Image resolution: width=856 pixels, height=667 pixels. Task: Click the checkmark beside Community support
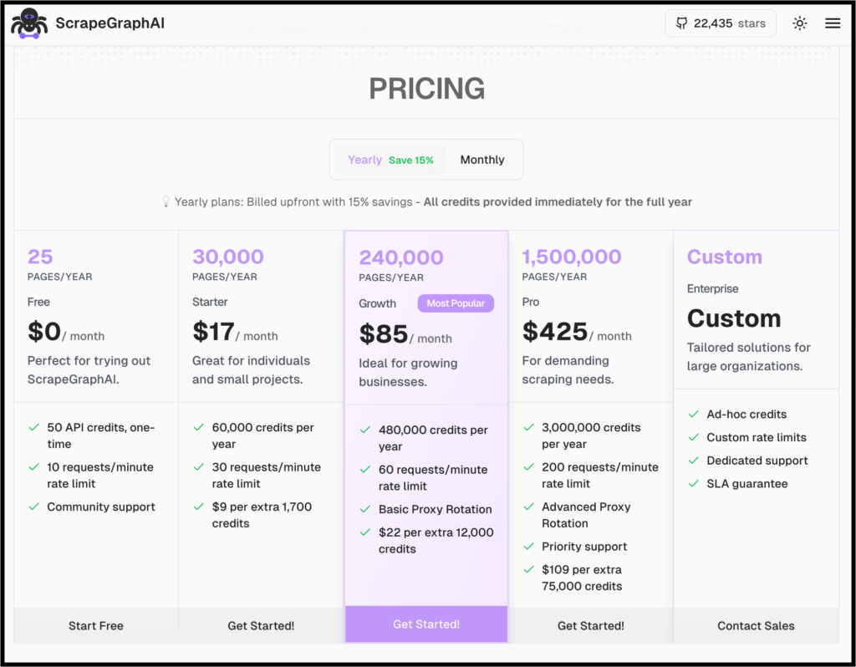[x=33, y=507]
